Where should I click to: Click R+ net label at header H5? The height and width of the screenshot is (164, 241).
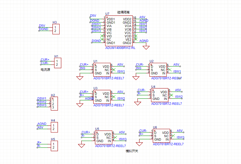[39, 143]
